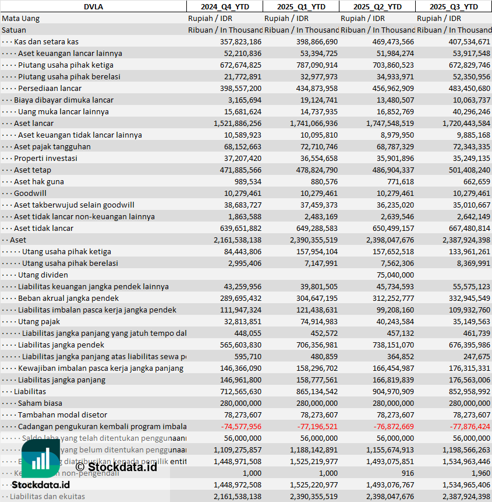Select the Aset hak guna label
Viewport: 492px width, 502px height.
(38, 182)
